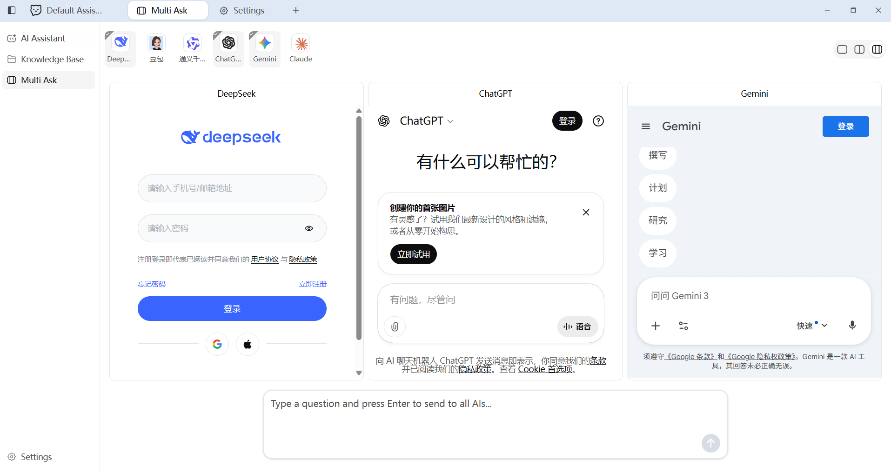Screen dimensions: 891x473
Task: Click the DeepSeek scrollbar up arrow
Action: coord(359,111)
